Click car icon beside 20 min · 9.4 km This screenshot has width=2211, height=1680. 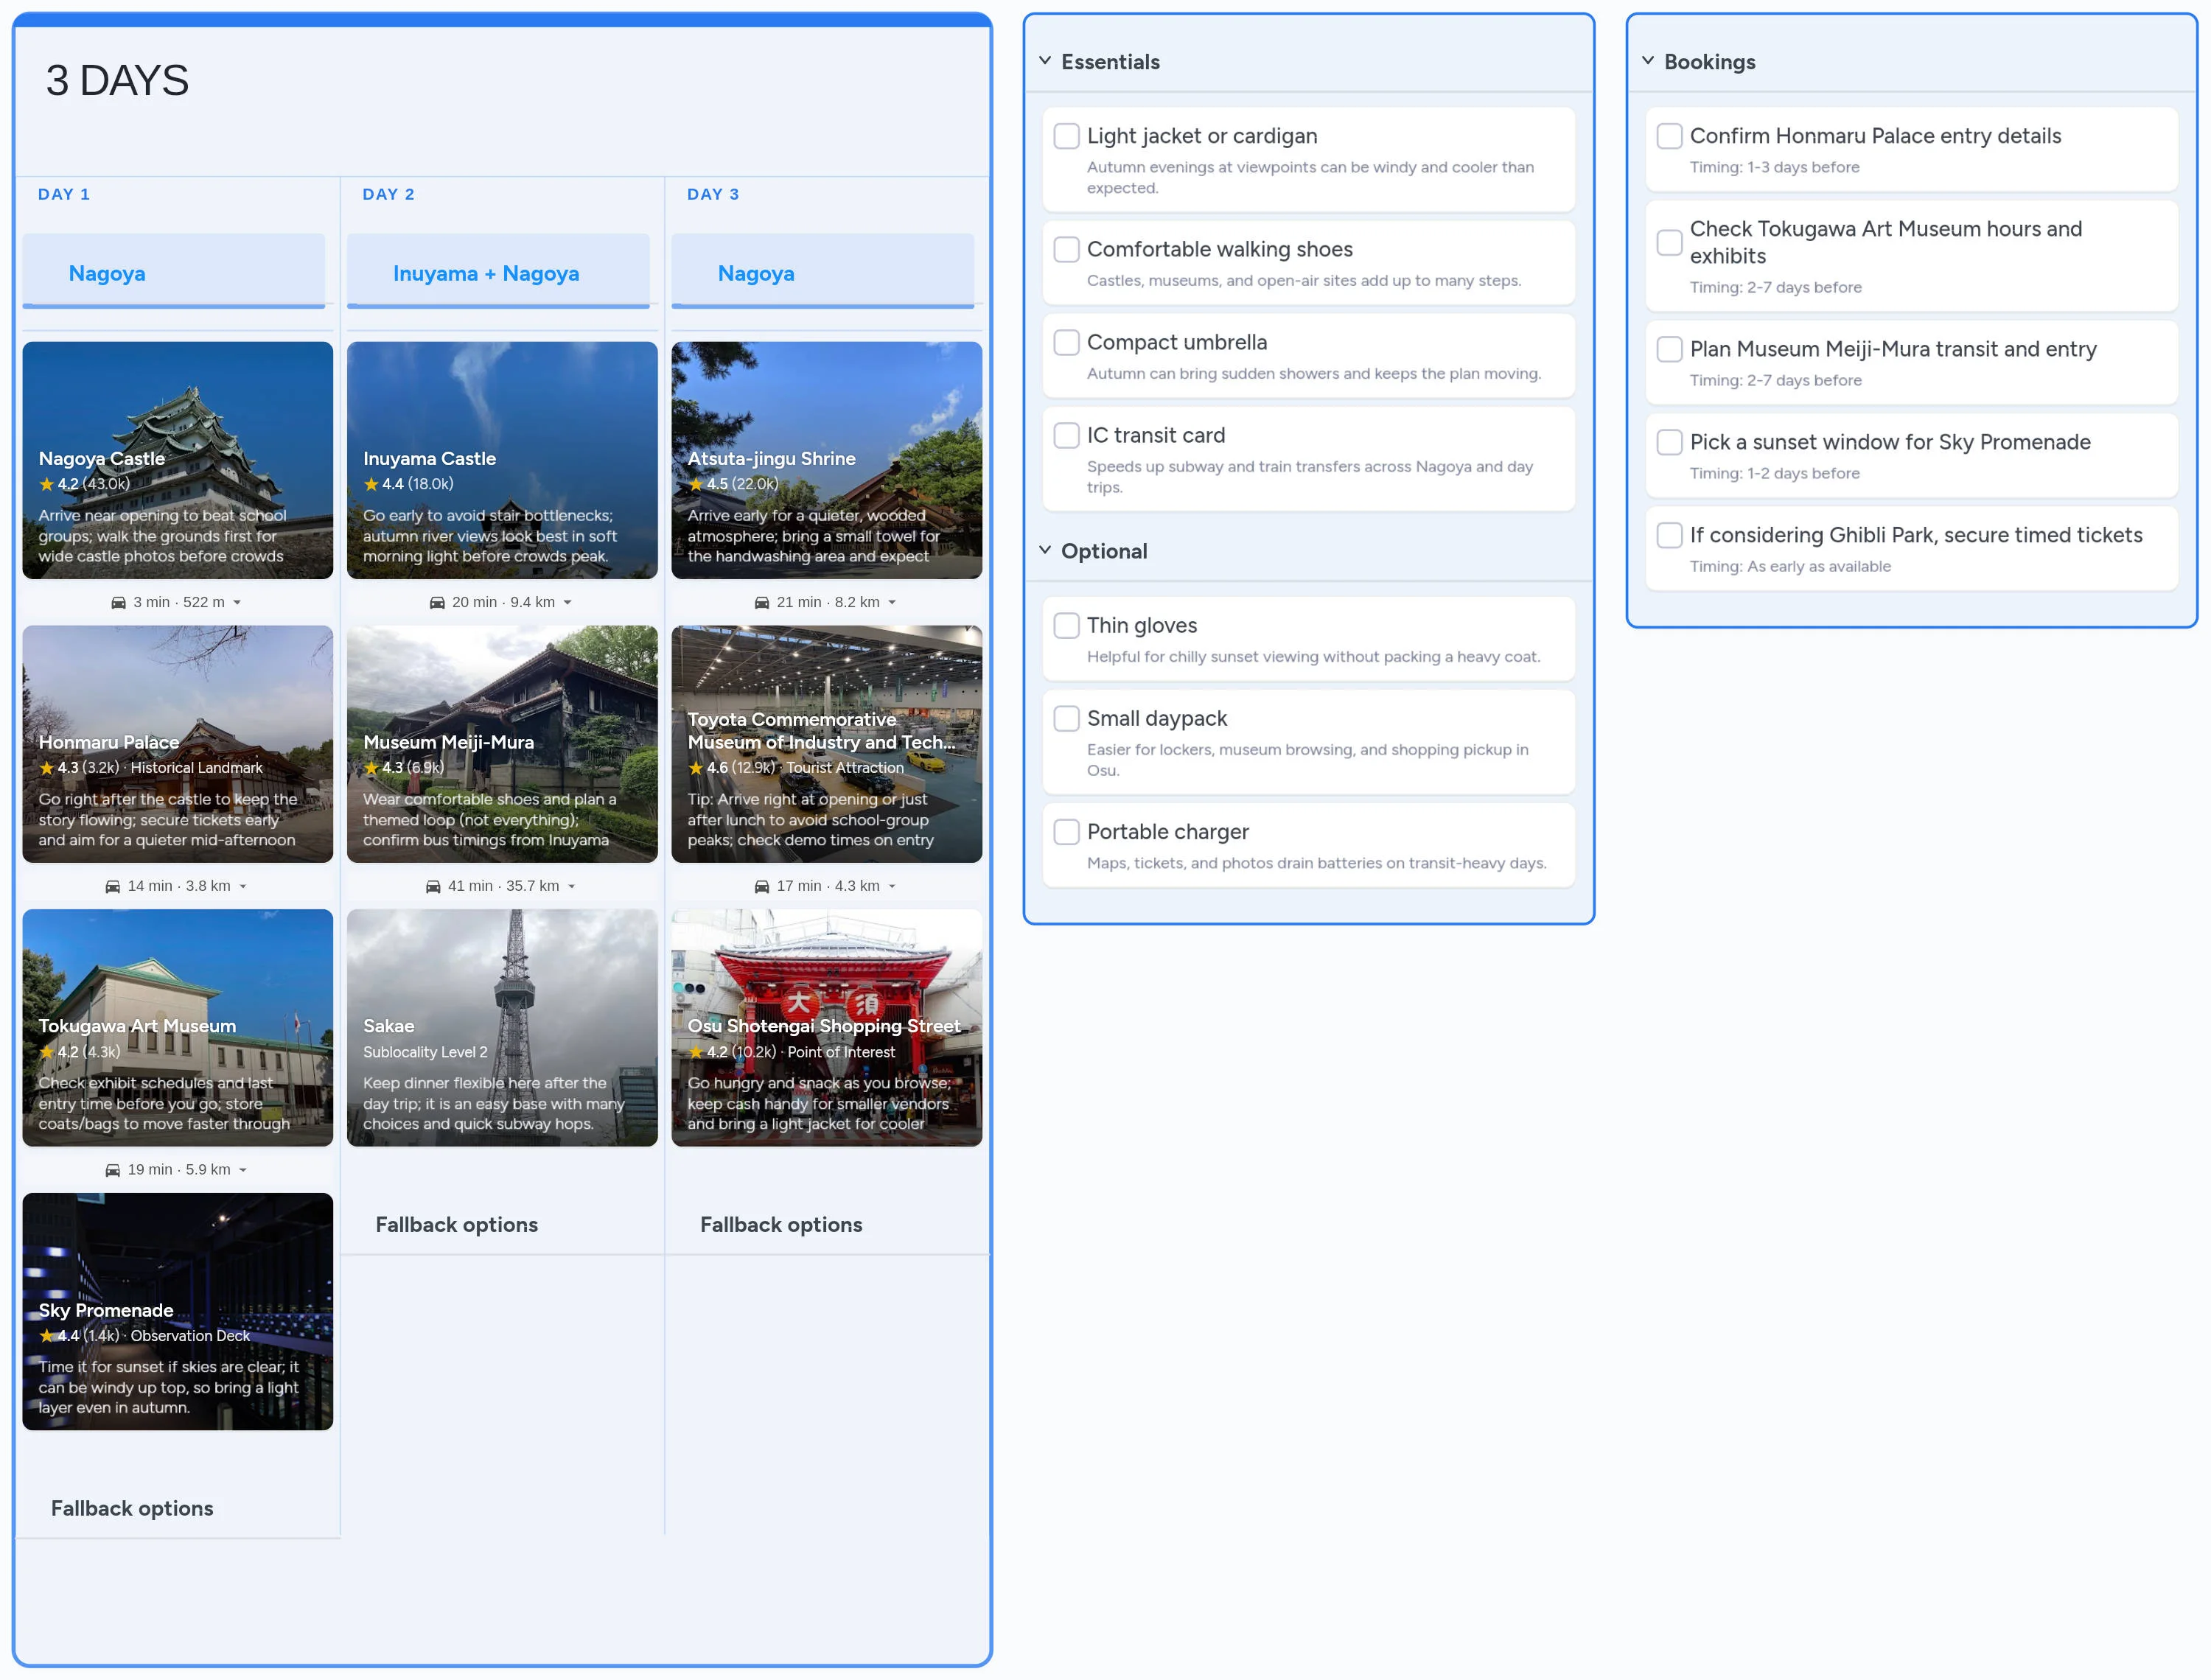coord(437,602)
